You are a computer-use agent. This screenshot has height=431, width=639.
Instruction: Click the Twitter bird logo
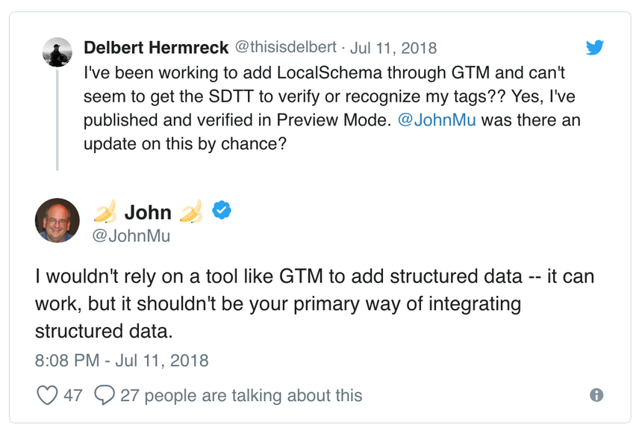pos(594,47)
